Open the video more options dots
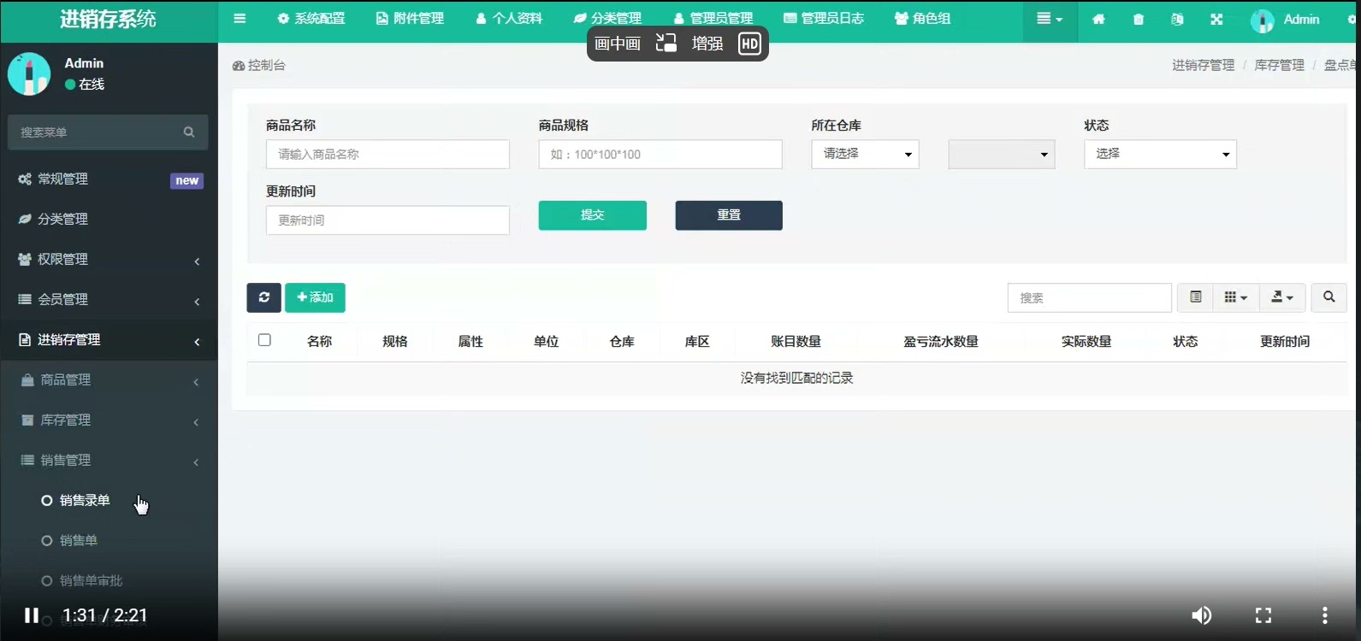The width and height of the screenshot is (1361, 641). pyautogui.click(x=1324, y=615)
